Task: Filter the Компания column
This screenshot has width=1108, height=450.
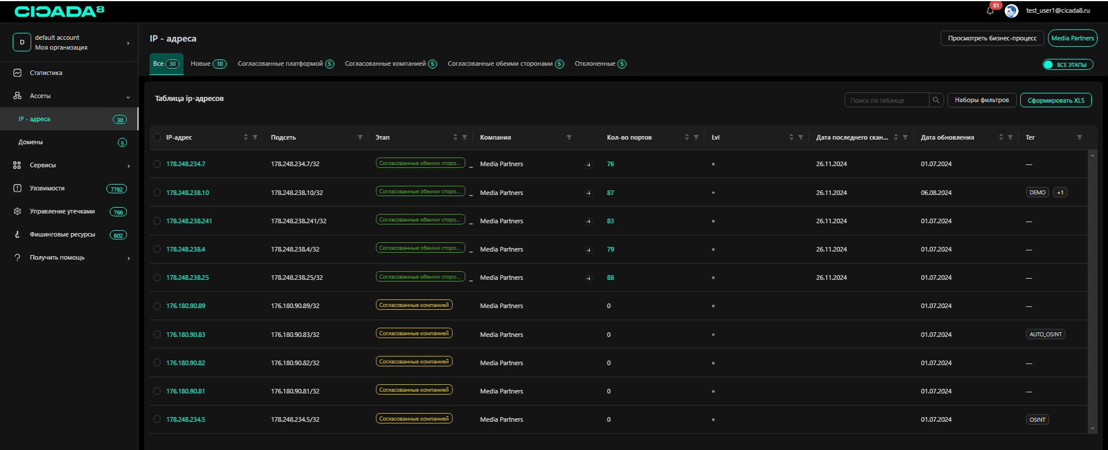Action: 569,137
